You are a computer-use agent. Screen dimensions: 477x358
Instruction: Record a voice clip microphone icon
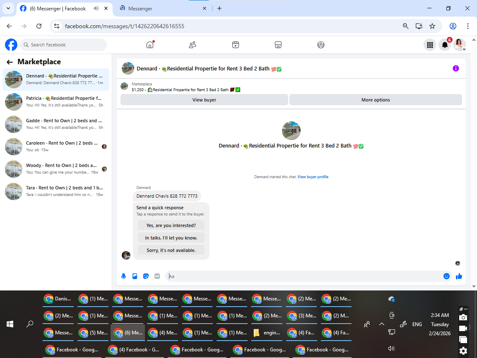123,276
